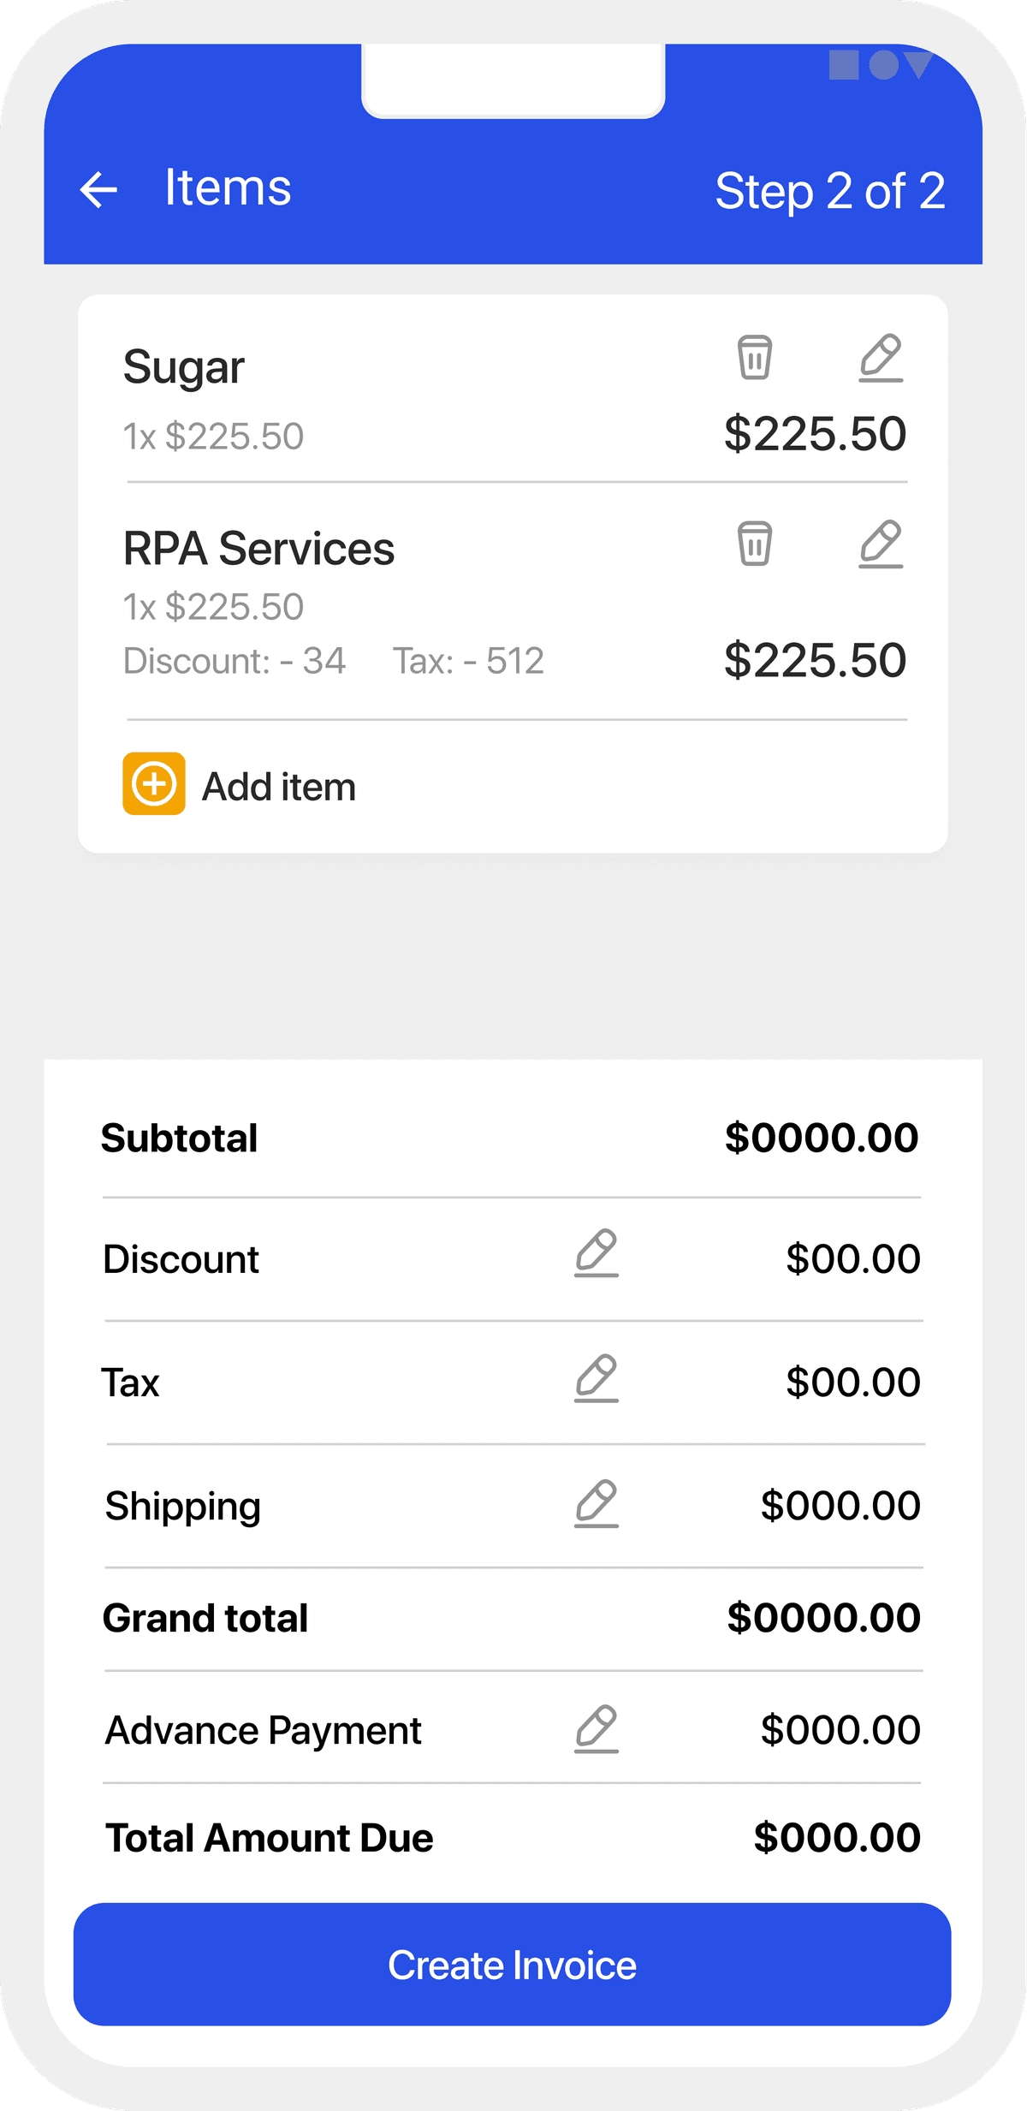The width and height of the screenshot is (1027, 2111).
Task: Click the RPA Services Discount text
Action: [234, 661]
